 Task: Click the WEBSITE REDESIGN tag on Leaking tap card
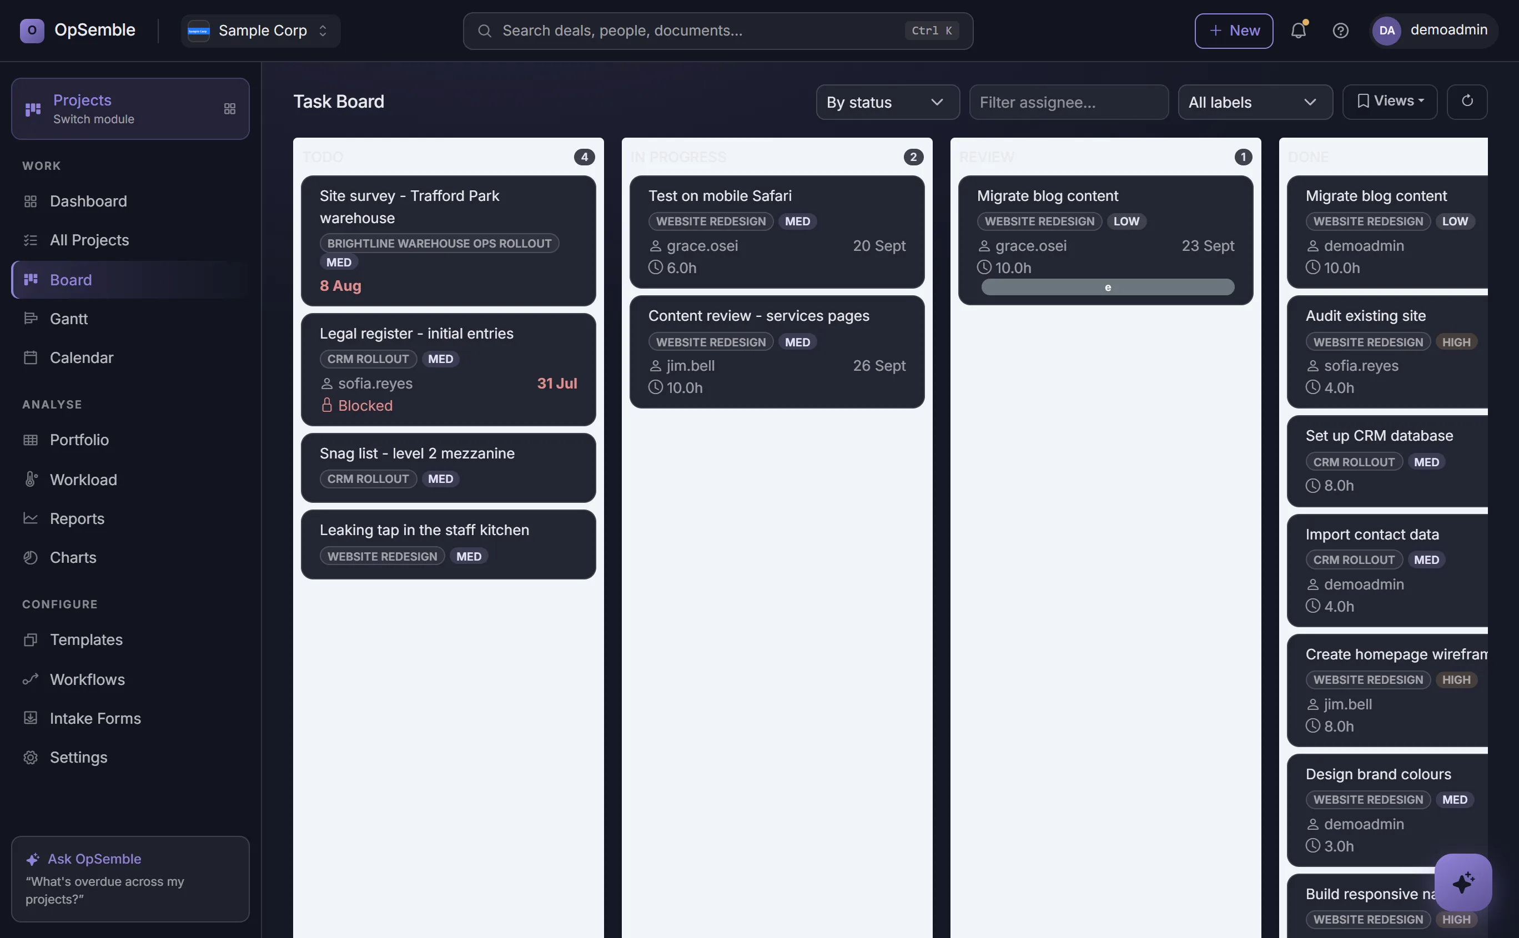click(x=382, y=557)
